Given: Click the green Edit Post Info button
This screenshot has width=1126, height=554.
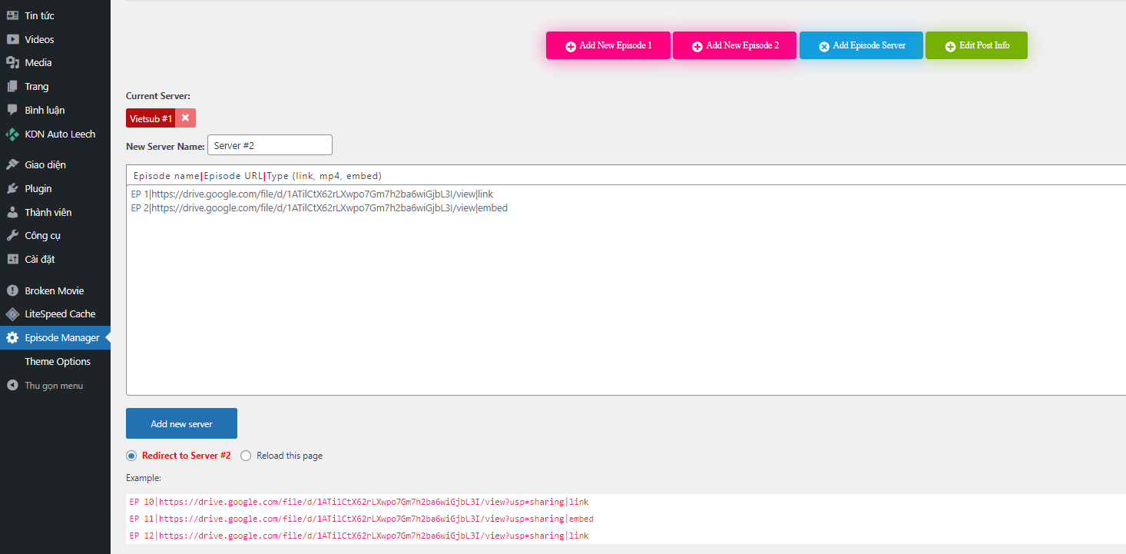Looking at the screenshot, I should pyautogui.click(x=975, y=45).
